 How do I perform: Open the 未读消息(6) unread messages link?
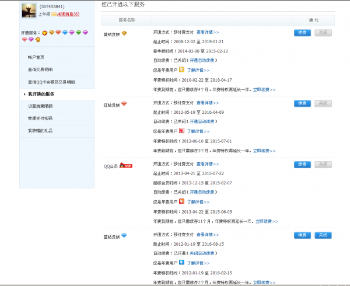coord(68,14)
